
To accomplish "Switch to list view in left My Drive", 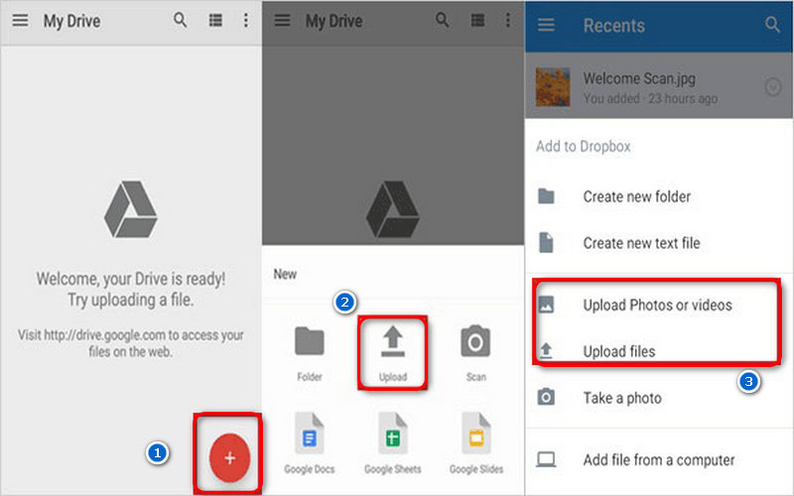I will [x=214, y=21].
